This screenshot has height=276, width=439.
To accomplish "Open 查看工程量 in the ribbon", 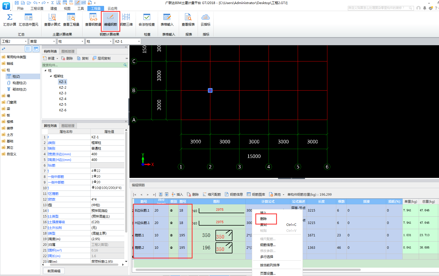I will click(x=71, y=20).
